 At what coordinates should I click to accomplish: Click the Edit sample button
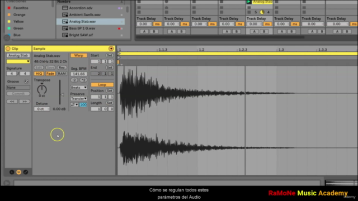[x=39, y=68]
